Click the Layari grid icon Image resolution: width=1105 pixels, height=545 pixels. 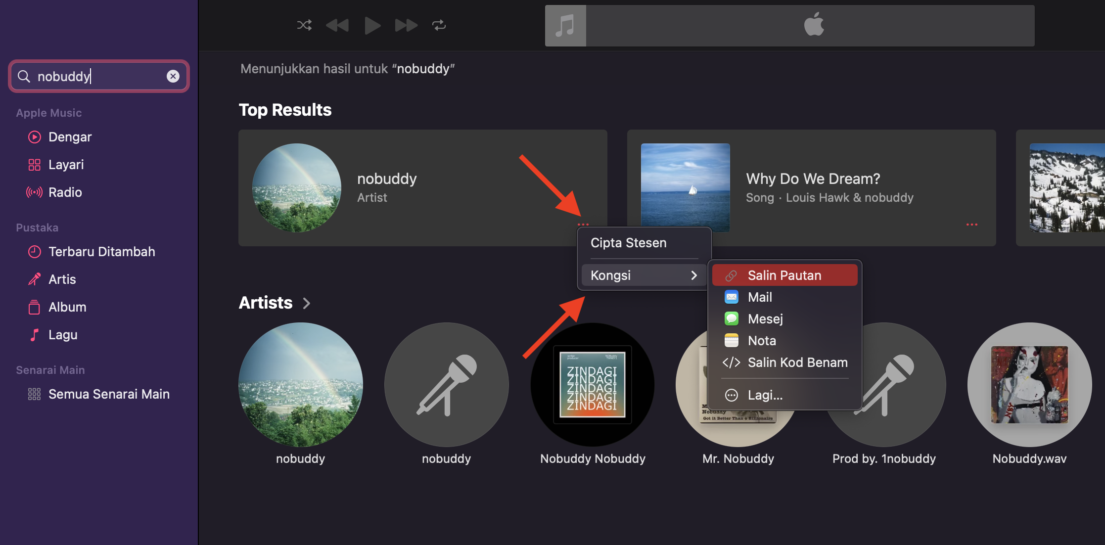34,165
